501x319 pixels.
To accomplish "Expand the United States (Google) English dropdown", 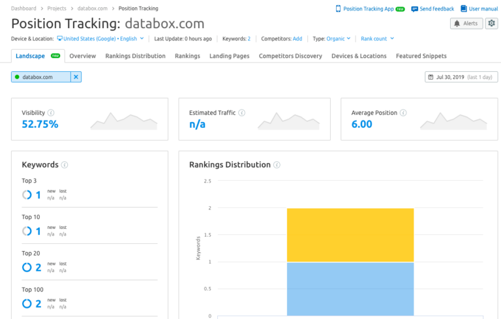I will pyautogui.click(x=100, y=38).
